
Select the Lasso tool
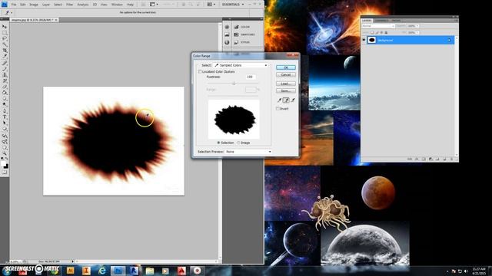(5, 38)
